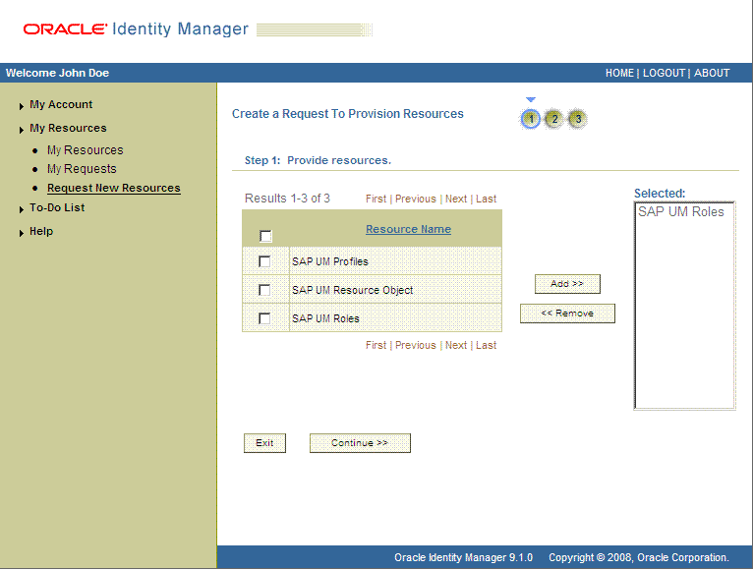Open the To-Do List menu
The width and height of the screenshot is (753, 570).
tap(57, 207)
